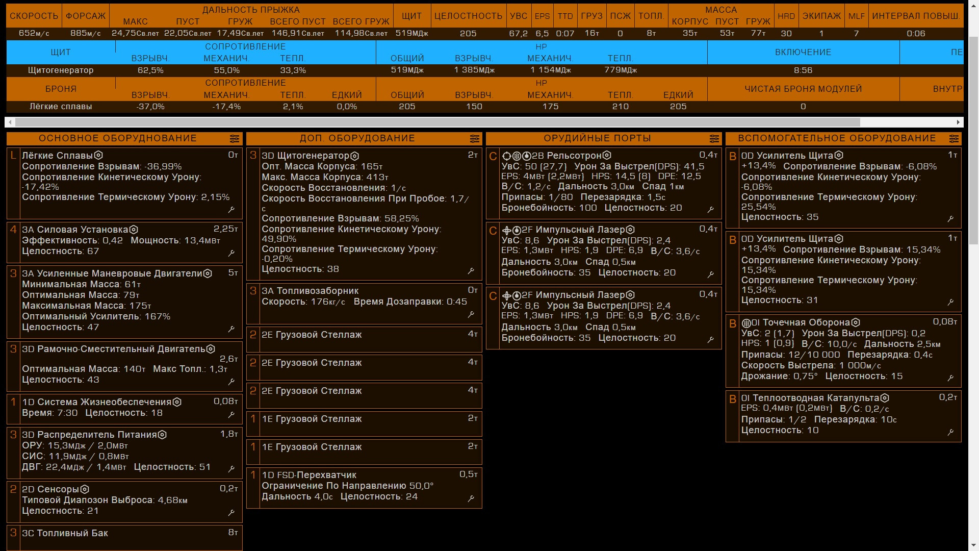
Task: Click the horizontal stats scrollbar thumb
Action: coord(437,122)
